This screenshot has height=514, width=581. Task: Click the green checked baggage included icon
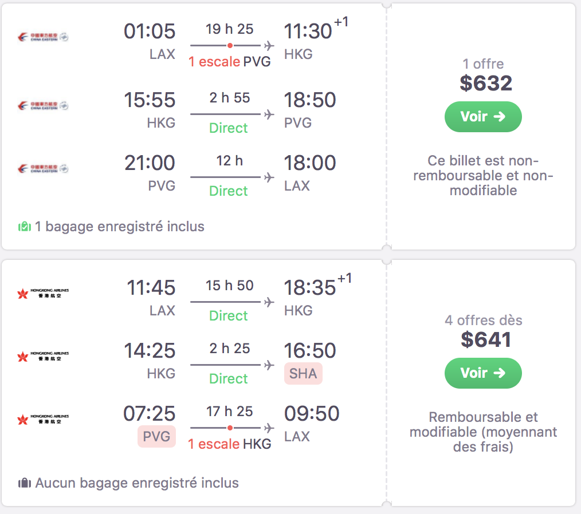tap(24, 227)
